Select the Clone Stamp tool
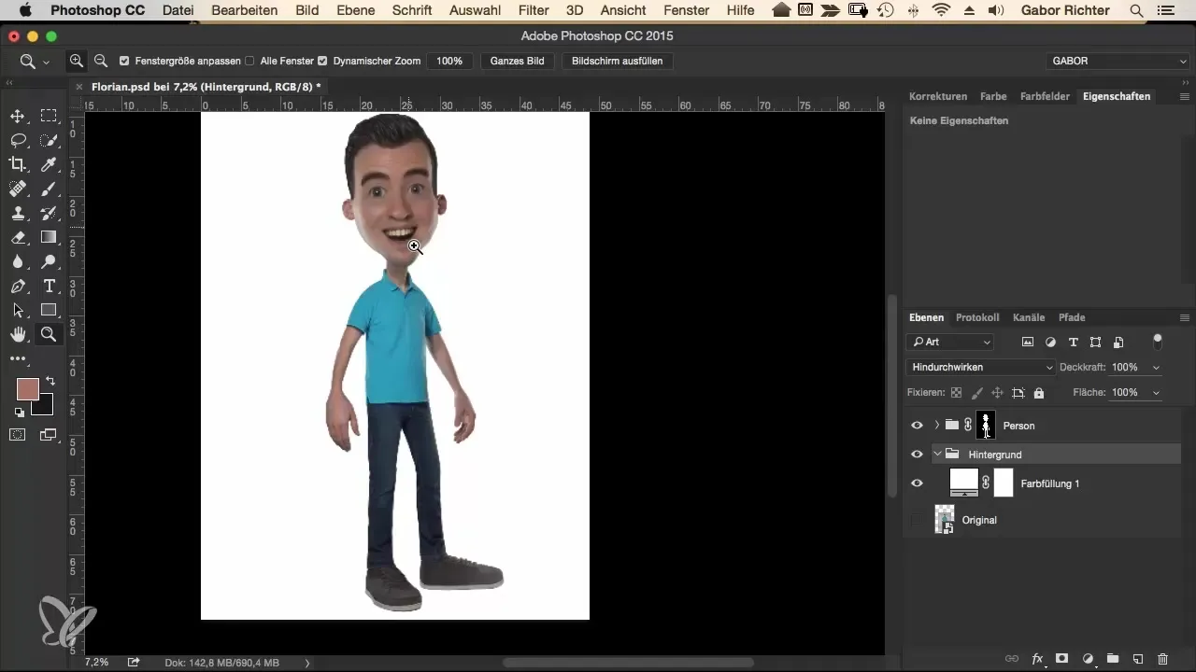 tap(18, 213)
